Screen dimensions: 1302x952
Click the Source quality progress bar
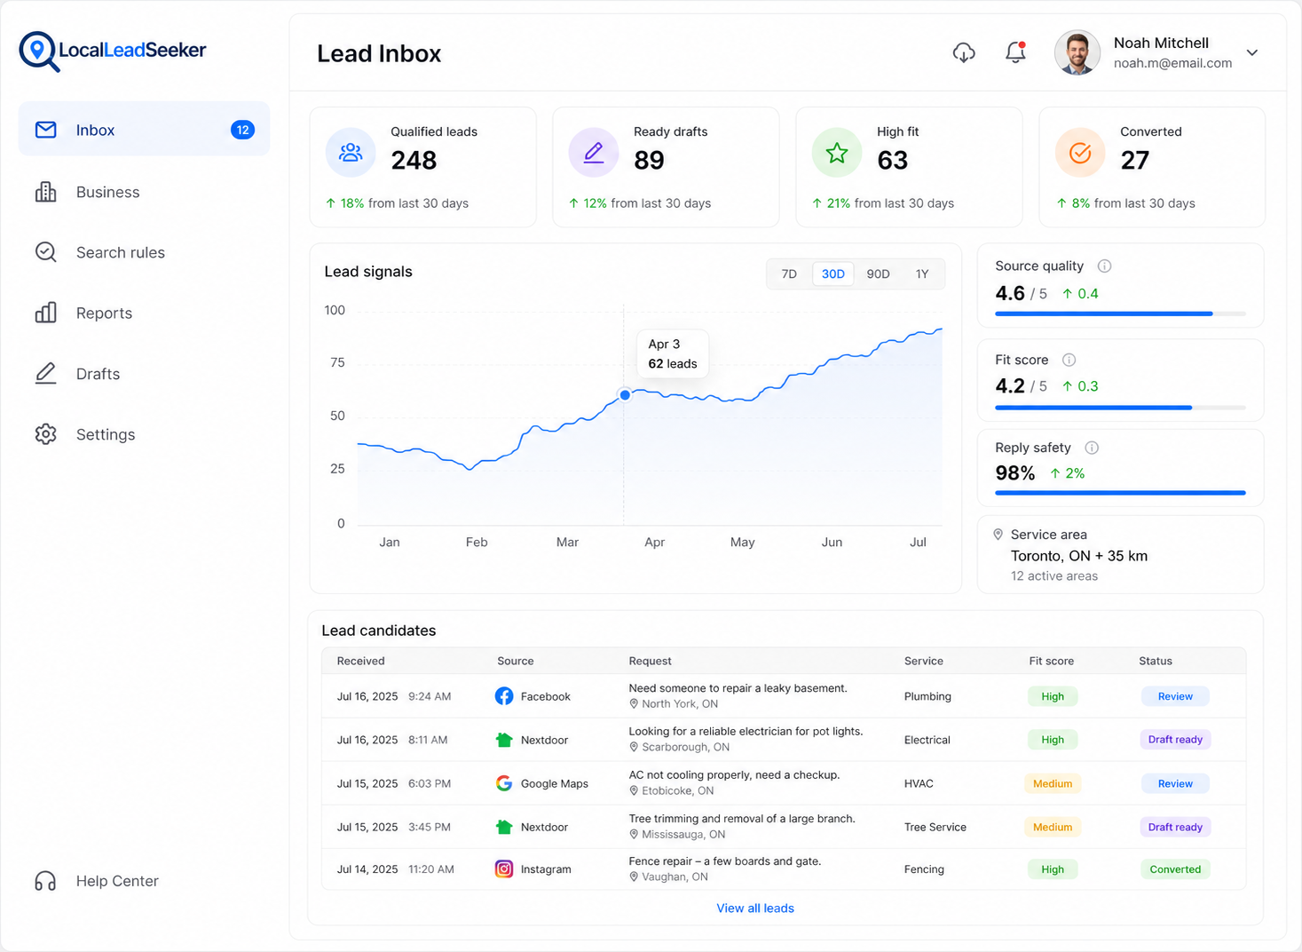point(1120,313)
